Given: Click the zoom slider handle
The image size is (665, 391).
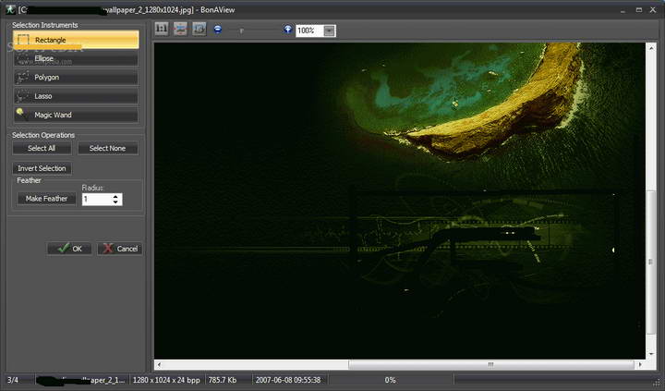Looking at the screenshot, I should [x=241, y=31].
